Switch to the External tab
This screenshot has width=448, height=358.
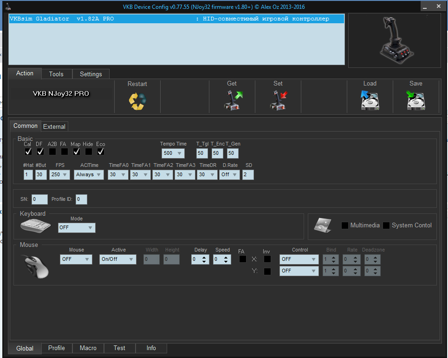pos(54,127)
